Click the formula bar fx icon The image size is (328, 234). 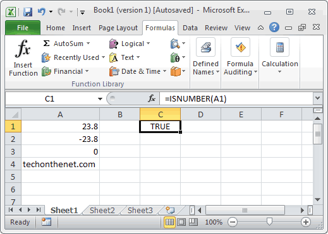152,98
